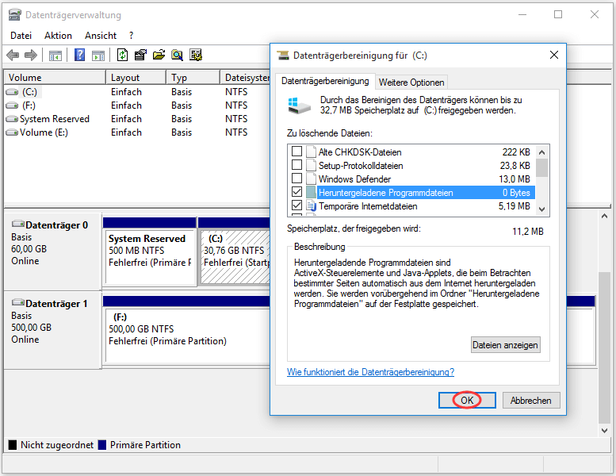The image size is (616, 476).
Task: Select the System Reserved 500 MB partition
Action: pyautogui.click(x=150, y=257)
